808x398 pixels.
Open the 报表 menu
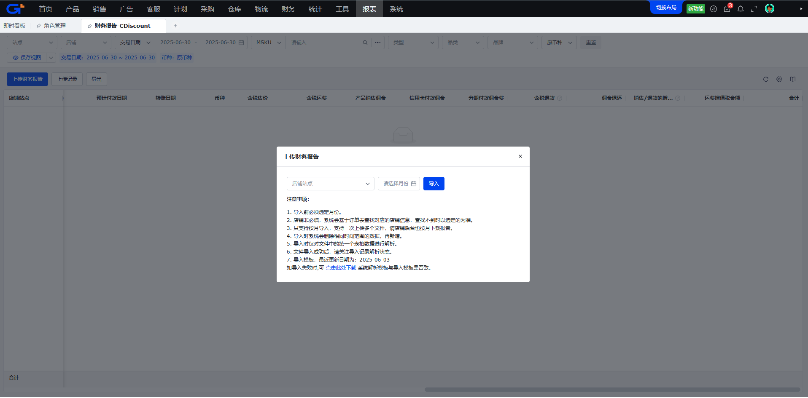coord(369,9)
